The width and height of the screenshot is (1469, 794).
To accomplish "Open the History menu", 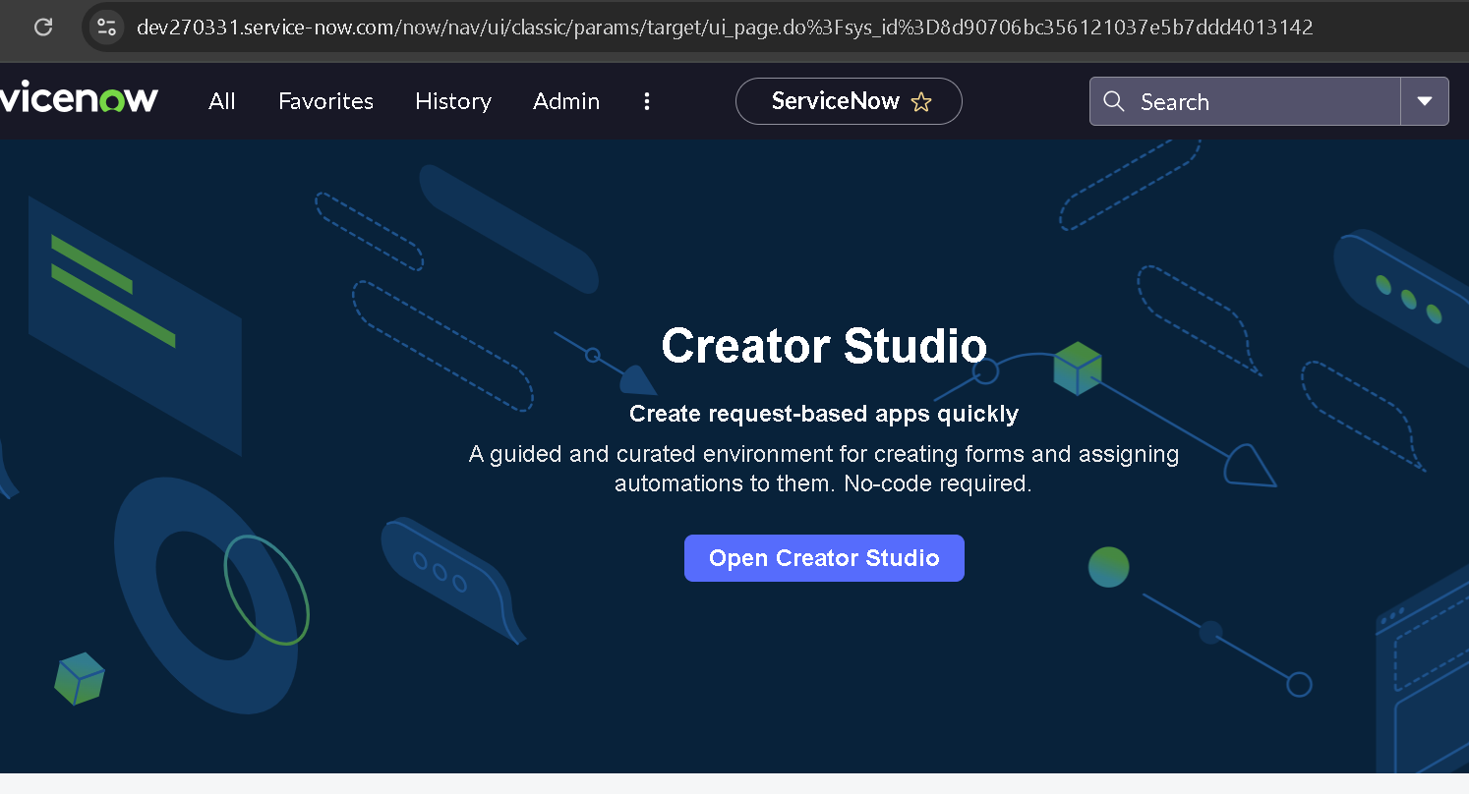I will [453, 101].
